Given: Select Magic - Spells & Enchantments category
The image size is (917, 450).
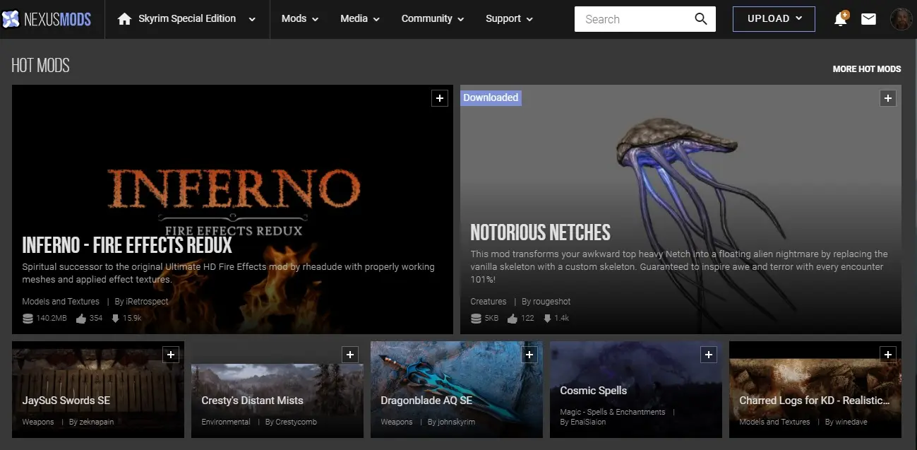Looking at the screenshot, I should pyautogui.click(x=613, y=413).
